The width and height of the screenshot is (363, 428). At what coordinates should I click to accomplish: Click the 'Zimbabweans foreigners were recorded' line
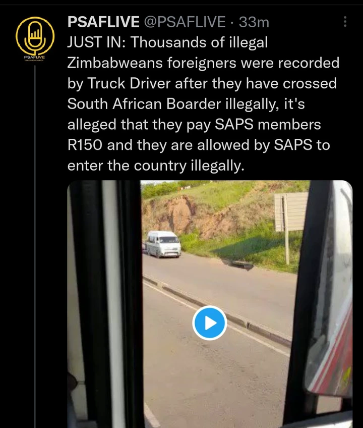click(203, 63)
